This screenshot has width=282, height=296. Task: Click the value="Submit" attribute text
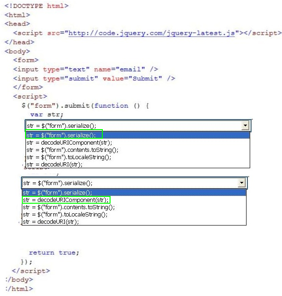pos(131,78)
